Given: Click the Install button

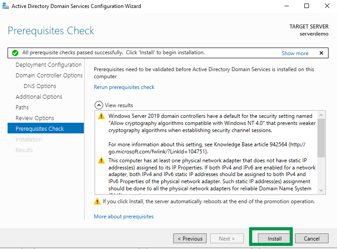Looking at the screenshot, I should click(x=275, y=238).
